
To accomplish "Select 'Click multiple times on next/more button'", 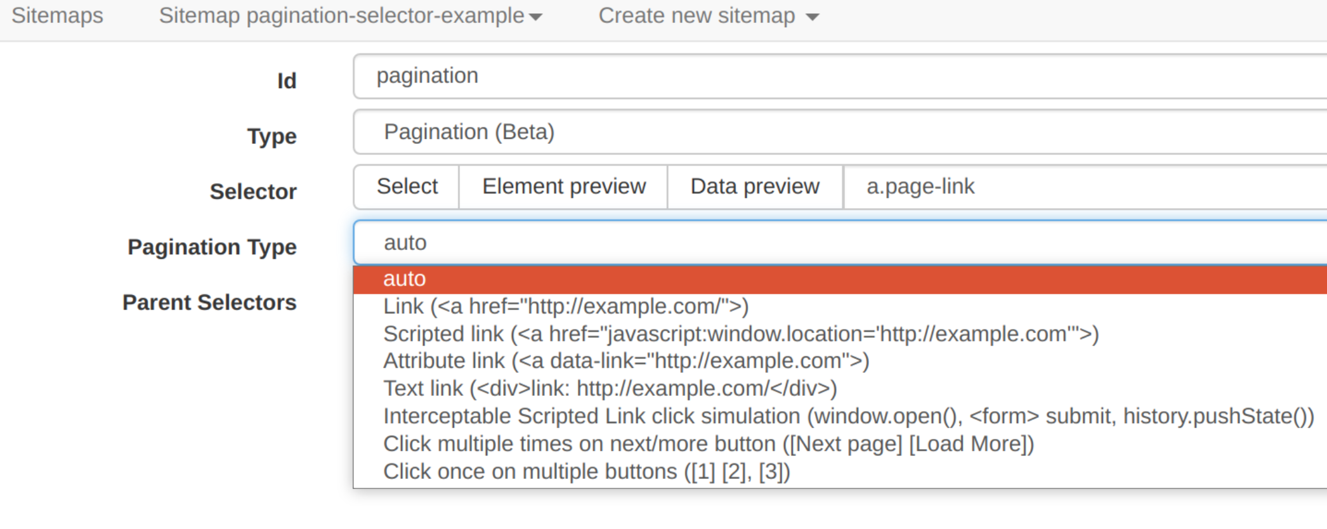I will point(707,443).
